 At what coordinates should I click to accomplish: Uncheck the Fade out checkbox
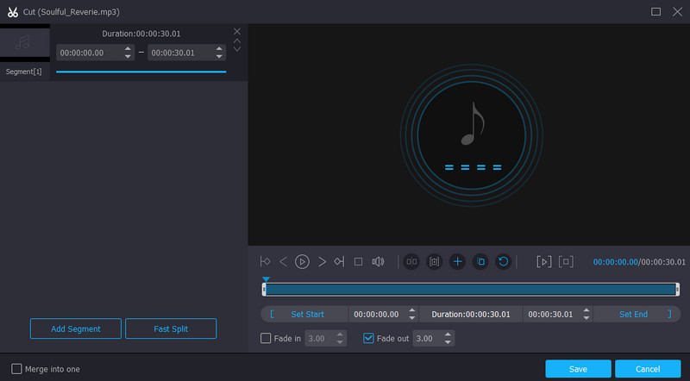click(x=369, y=339)
